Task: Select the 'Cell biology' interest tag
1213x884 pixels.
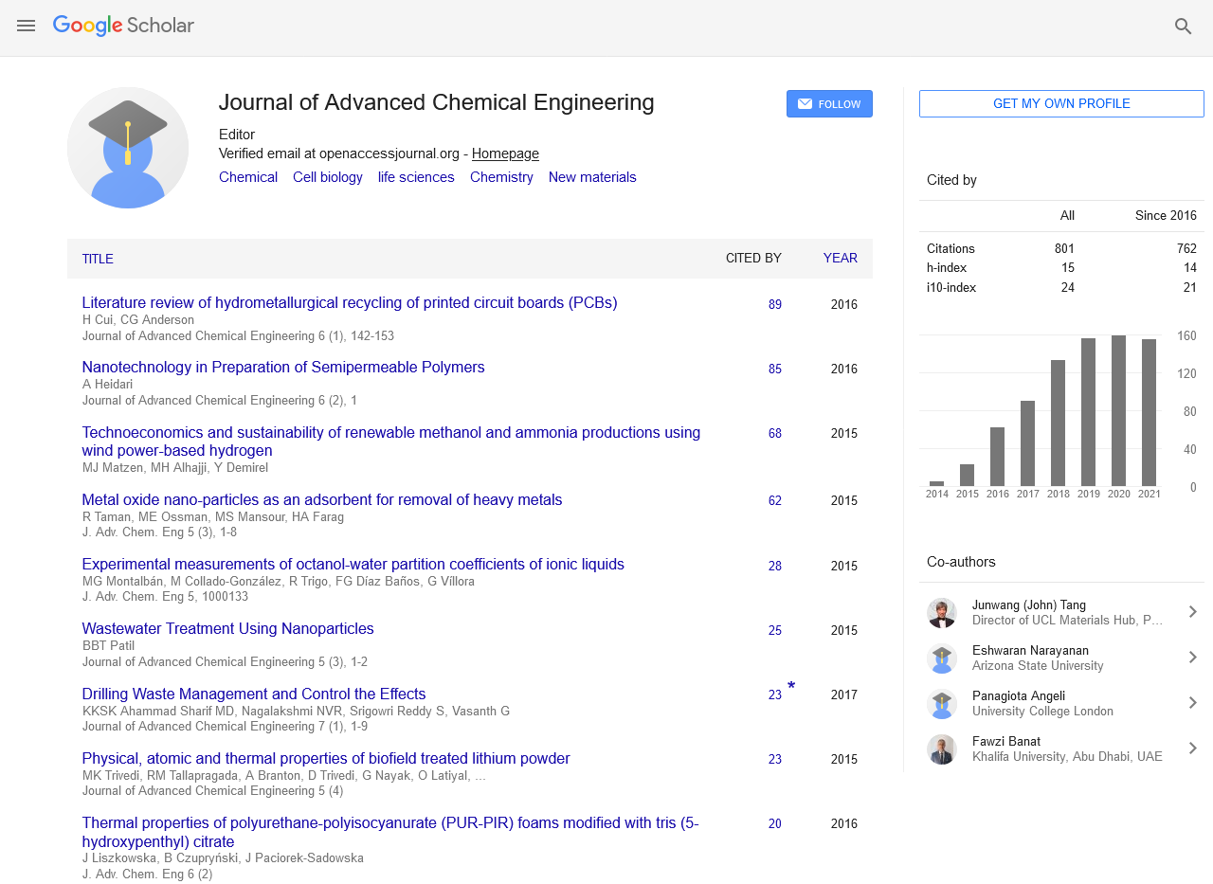Action: click(327, 177)
